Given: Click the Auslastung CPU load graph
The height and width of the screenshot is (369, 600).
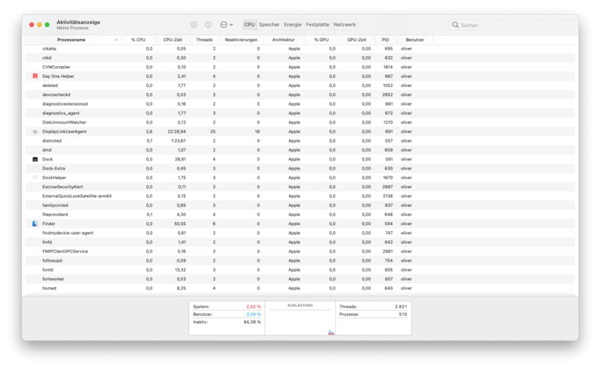Looking at the screenshot, I should pyautogui.click(x=299, y=320).
